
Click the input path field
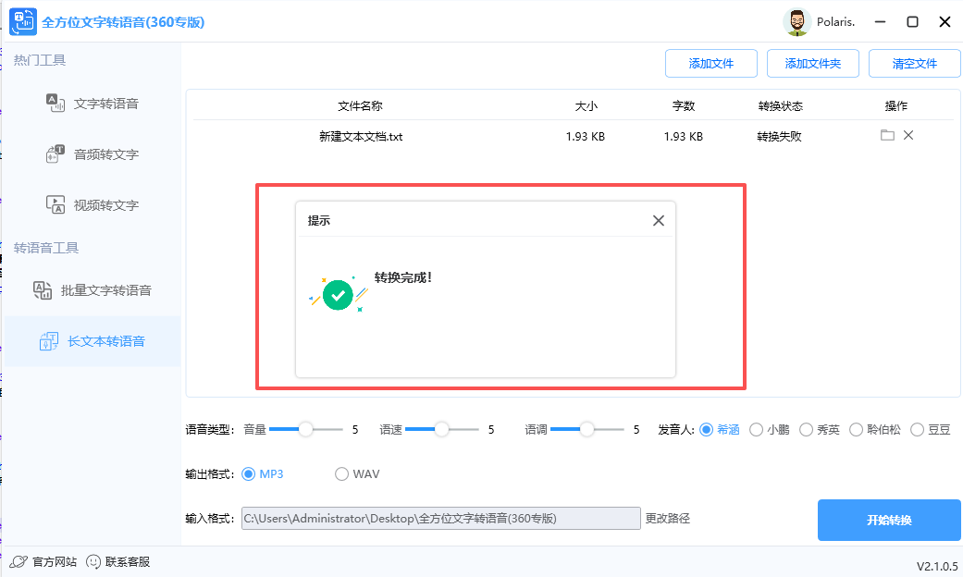point(439,519)
